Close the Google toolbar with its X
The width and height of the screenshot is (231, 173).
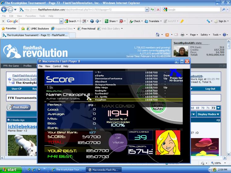tap(3, 21)
